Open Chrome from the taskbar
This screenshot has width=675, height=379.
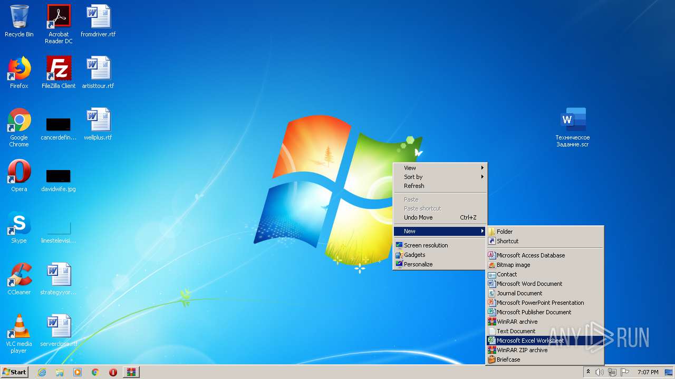point(95,372)
